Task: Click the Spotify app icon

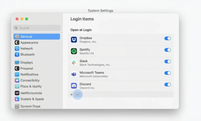Action: [74, 51]
